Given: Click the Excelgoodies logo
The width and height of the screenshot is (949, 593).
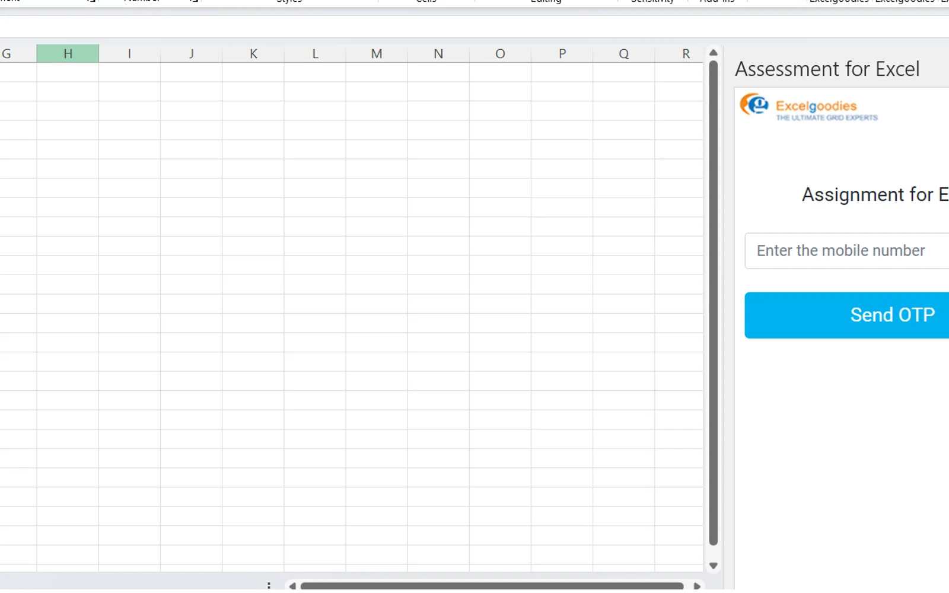Looking at the screenshot, I should pyautogui.click(x=809, y=107).
